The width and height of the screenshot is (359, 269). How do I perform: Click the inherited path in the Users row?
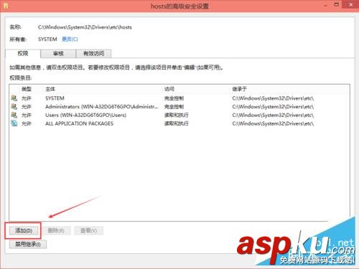[273, 115]
